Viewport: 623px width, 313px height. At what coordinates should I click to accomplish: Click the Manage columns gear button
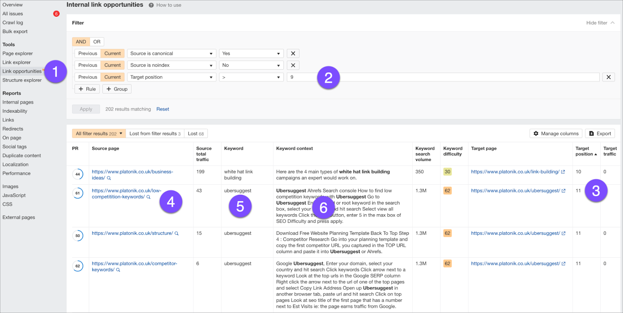(556, 133)
